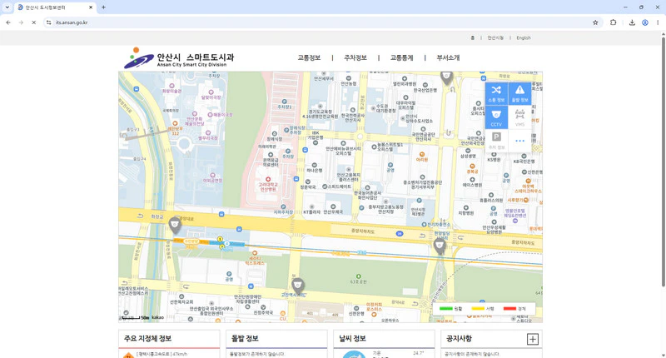Click the address bar showing its.ansan.go.kr

(323, 22)
